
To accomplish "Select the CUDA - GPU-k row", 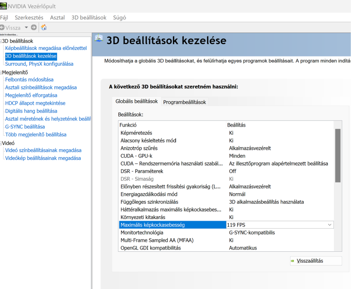I will pyautogui.click(x=226, y=156).
